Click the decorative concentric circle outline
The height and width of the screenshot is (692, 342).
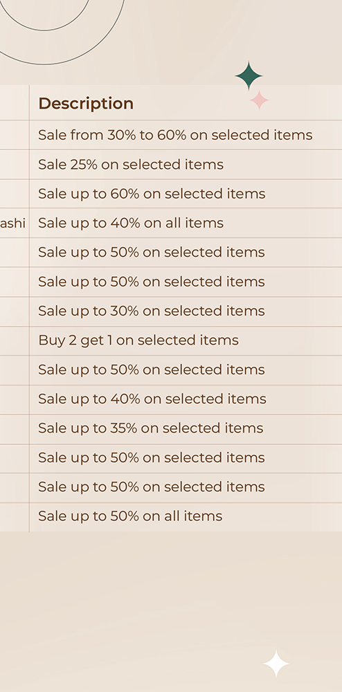[x=62, y=33]
